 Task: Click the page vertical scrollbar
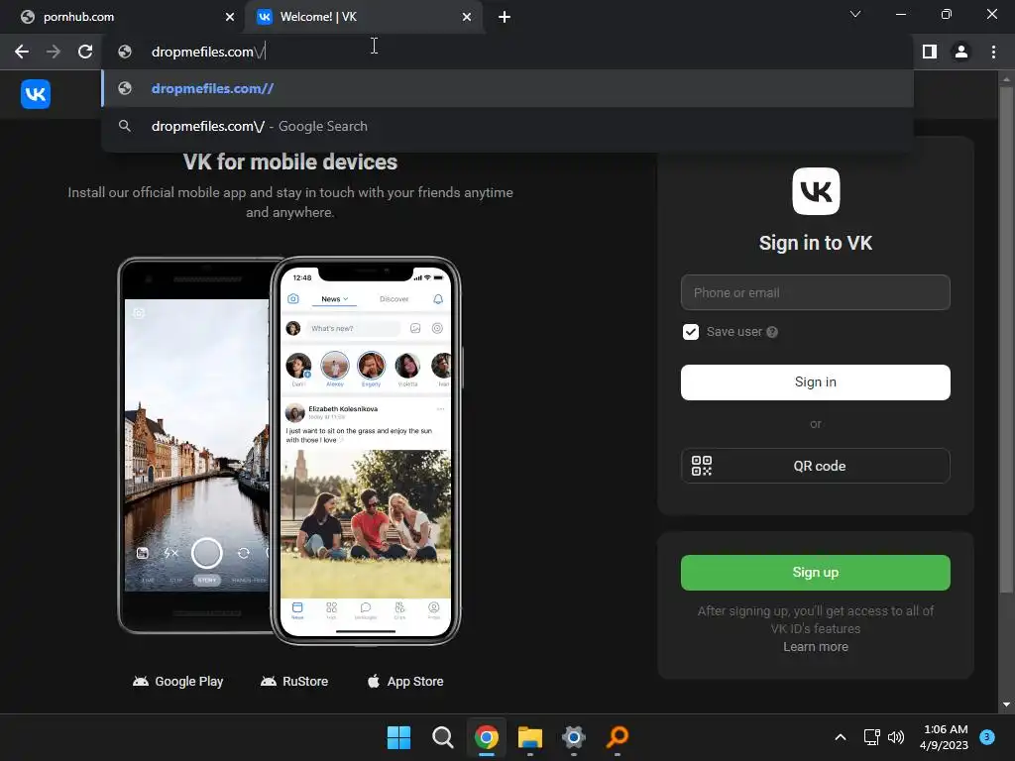click(1006, 340)
